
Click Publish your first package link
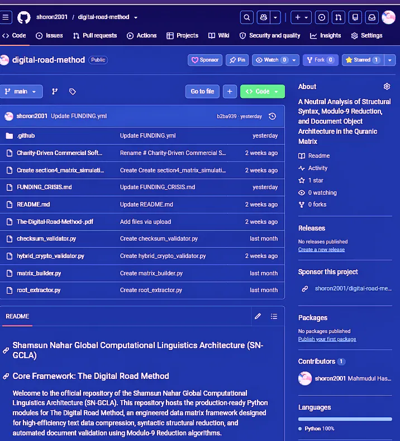pyautogui.click(x=327, y=339)
